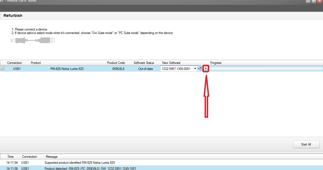The image size is (323, 170).
Task: Minimize the Nokia Care Suite window
Action: coord(308,1)
